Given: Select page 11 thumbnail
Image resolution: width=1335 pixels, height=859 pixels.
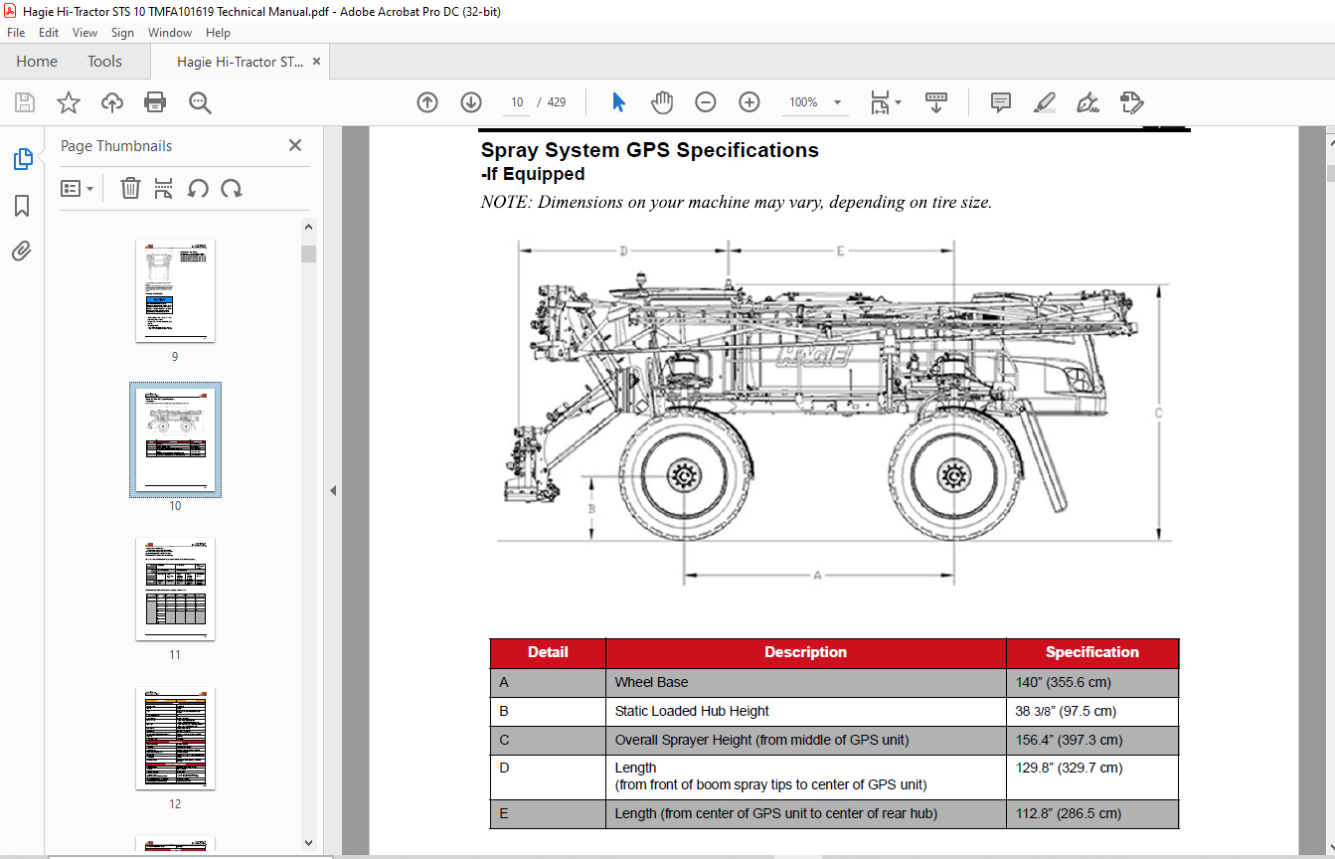Looking at the screenshot, I should pyautogui.click(x=175, y=589).
